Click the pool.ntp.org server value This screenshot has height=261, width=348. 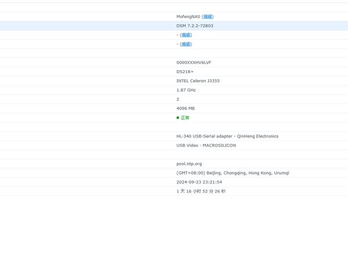point(189,164)
